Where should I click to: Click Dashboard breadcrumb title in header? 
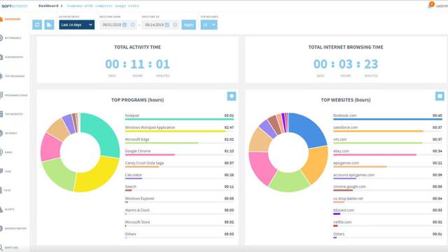(x=48, y=6)
